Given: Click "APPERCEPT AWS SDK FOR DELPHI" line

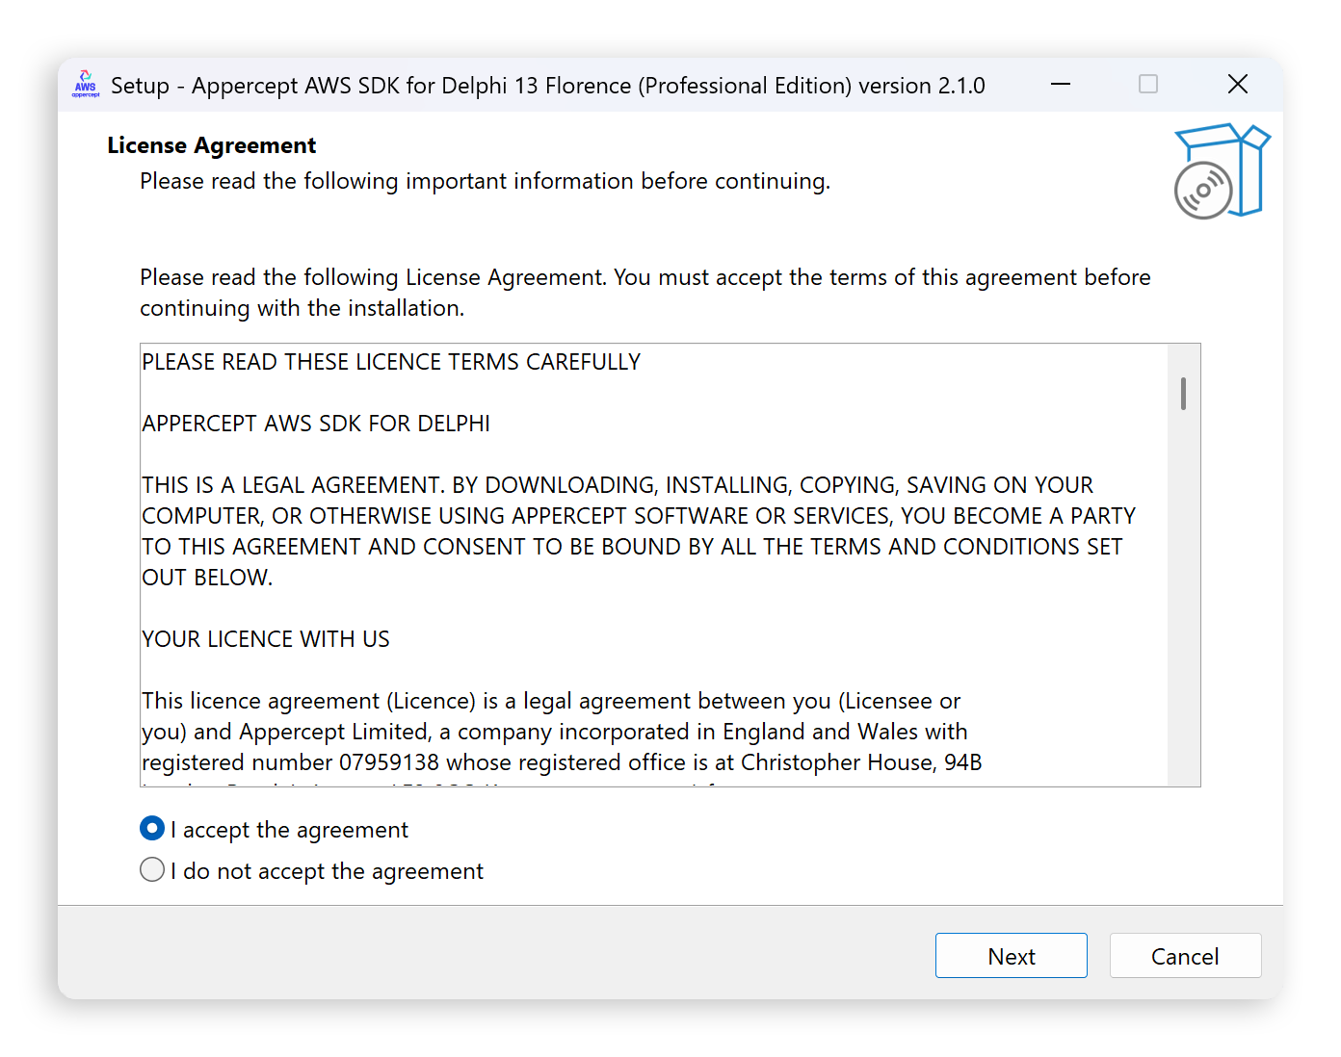Looking at the screenshot, I should tap(316, 424).
